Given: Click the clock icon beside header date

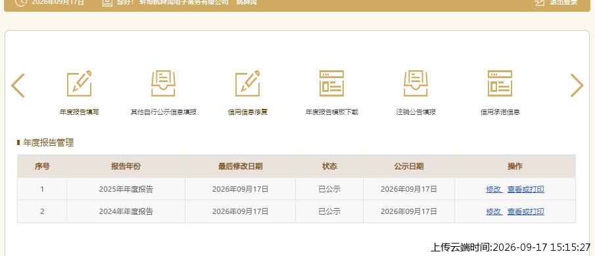Looking at the screenshot, I should coord(22,2).
